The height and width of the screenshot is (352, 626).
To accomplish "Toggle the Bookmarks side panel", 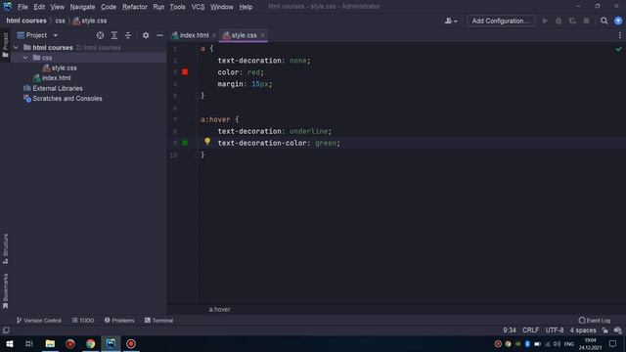I will click(6, 291).
